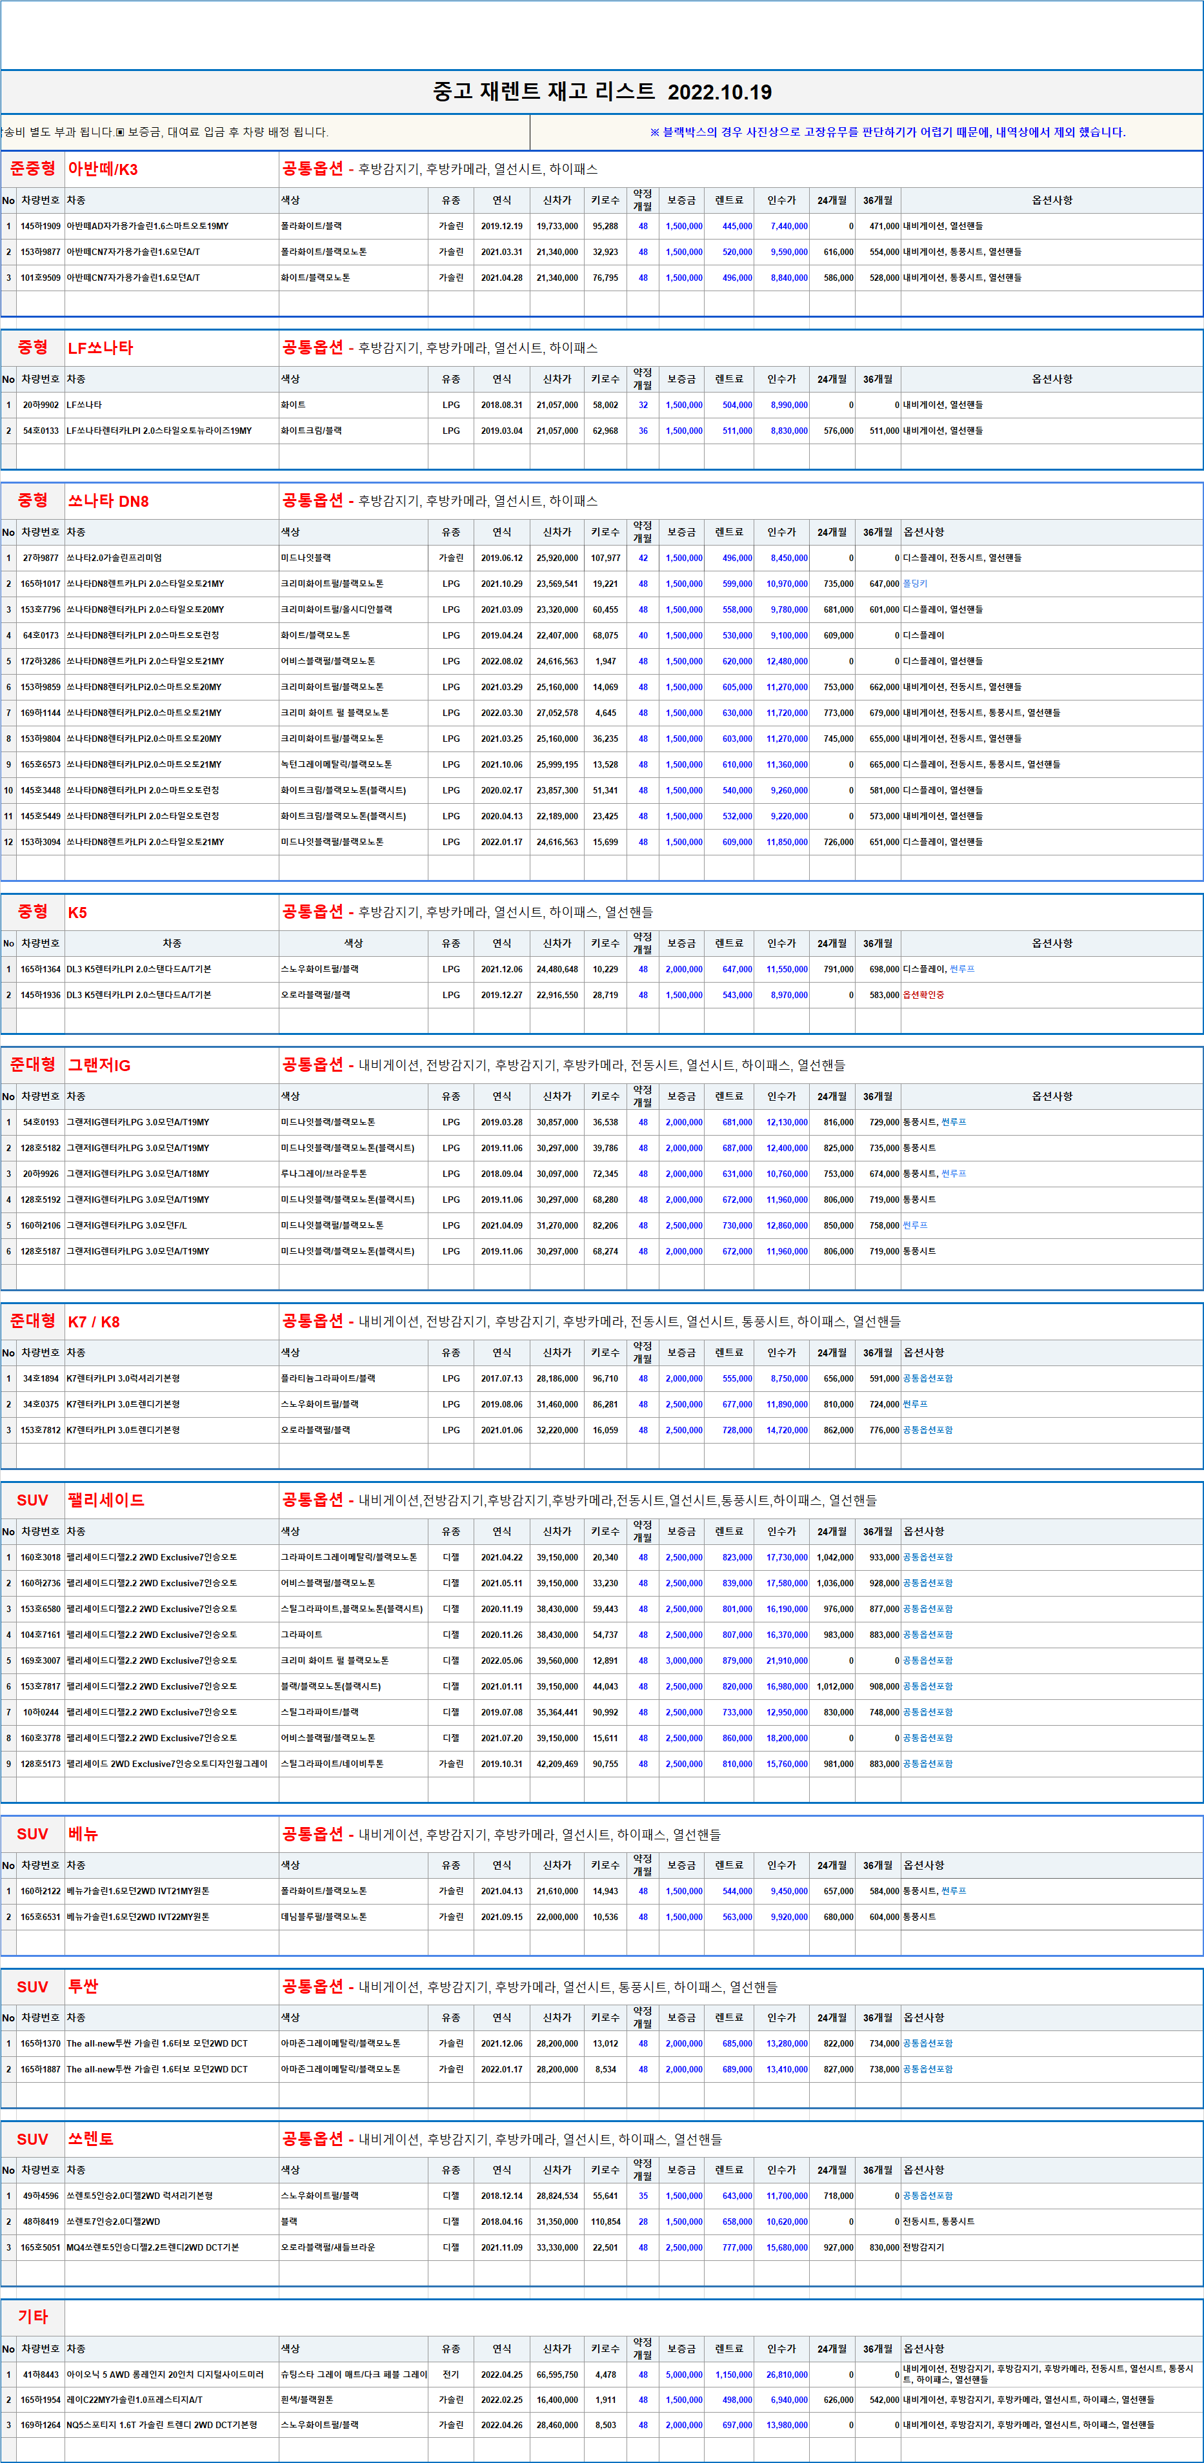Select the '준중형' category cell
Image resolution: width=1204 pixels, height=2463 pixels.
(x=32, y=169)
